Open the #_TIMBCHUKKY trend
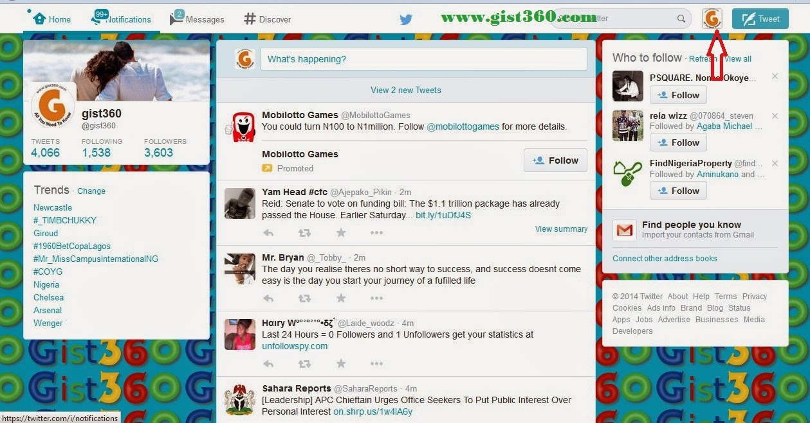 point(65,220)
